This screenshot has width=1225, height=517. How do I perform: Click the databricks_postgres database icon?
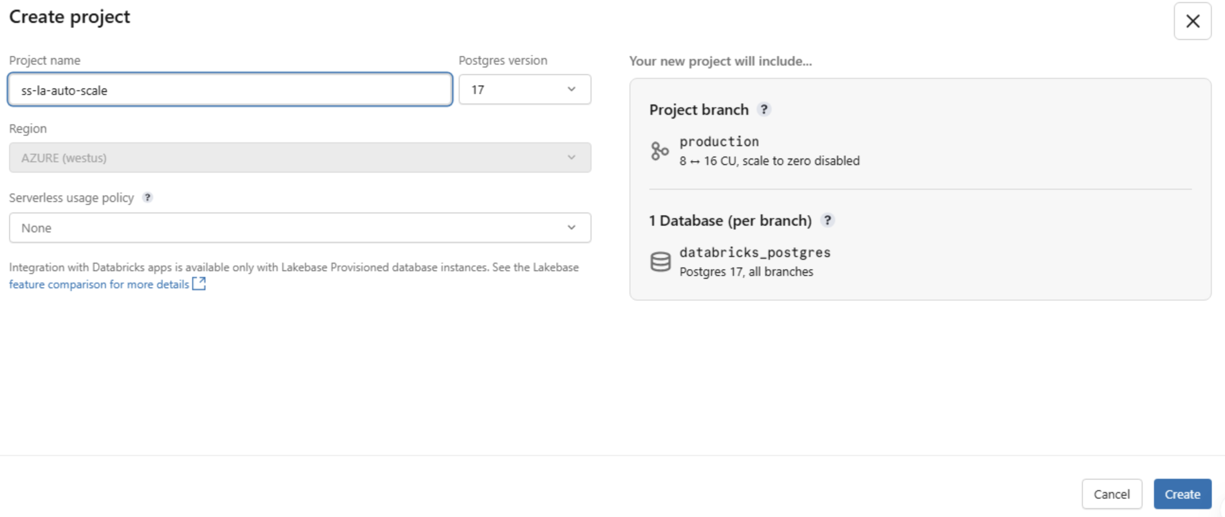coord(660,261)
